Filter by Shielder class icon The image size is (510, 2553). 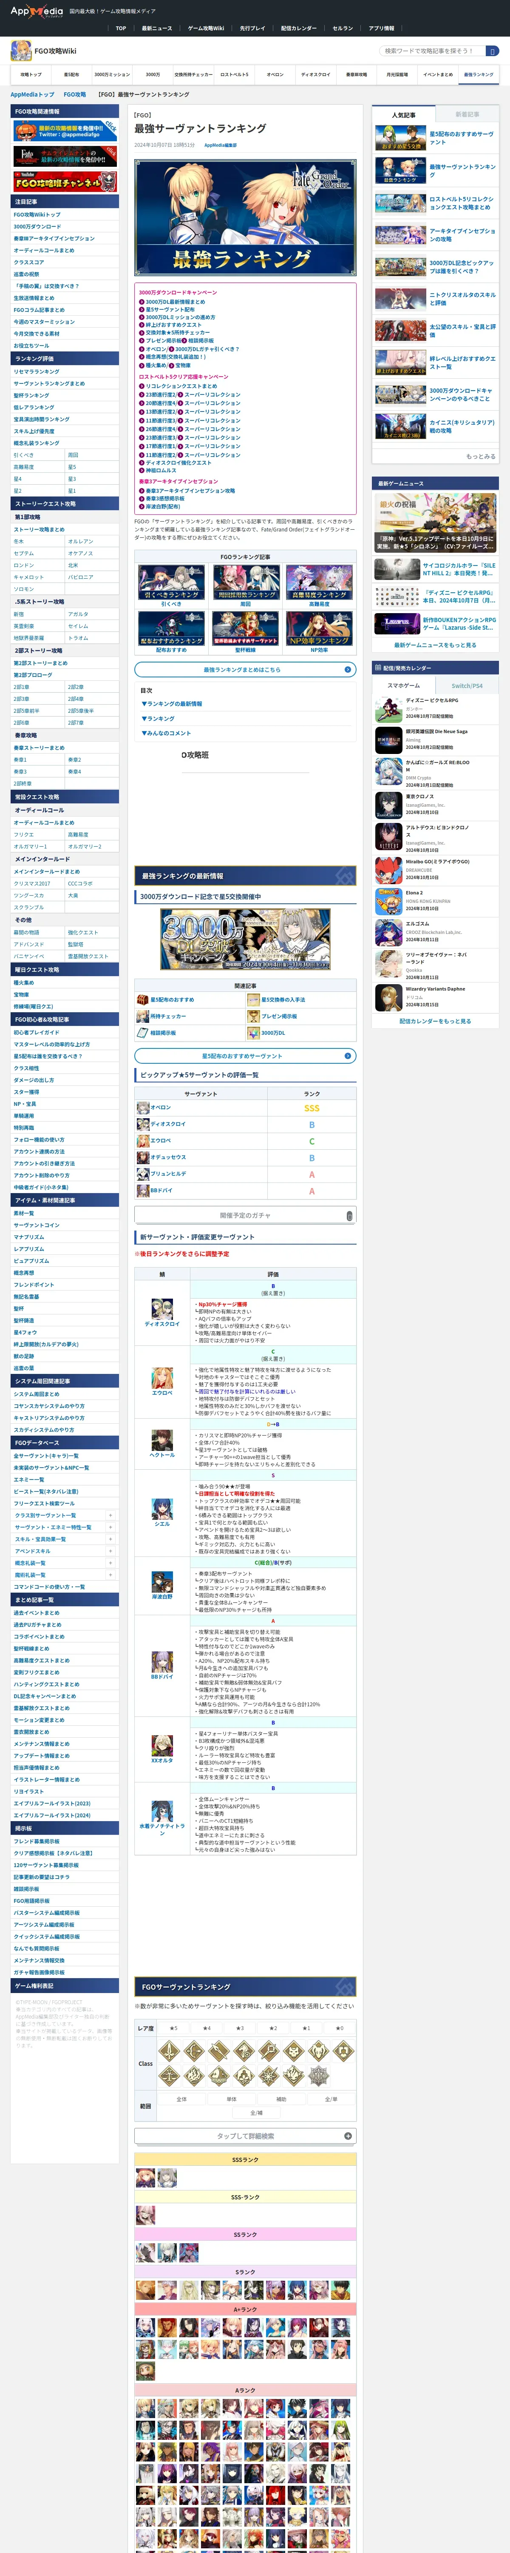pos(344,2050)
